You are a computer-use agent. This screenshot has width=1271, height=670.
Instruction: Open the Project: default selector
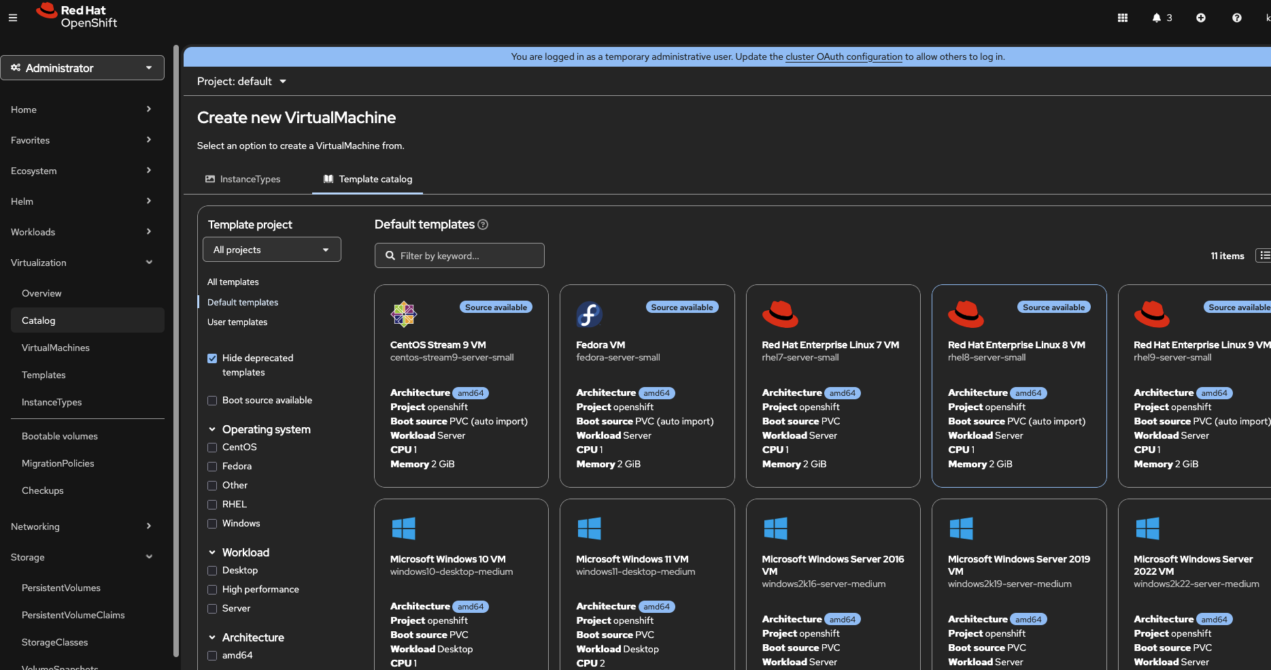pyautogui.click(x=241, y=82)
